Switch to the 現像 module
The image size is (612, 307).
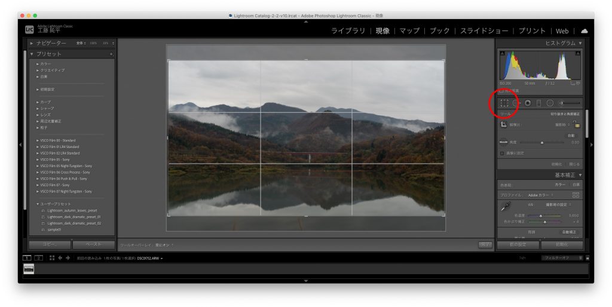point(382,31)
